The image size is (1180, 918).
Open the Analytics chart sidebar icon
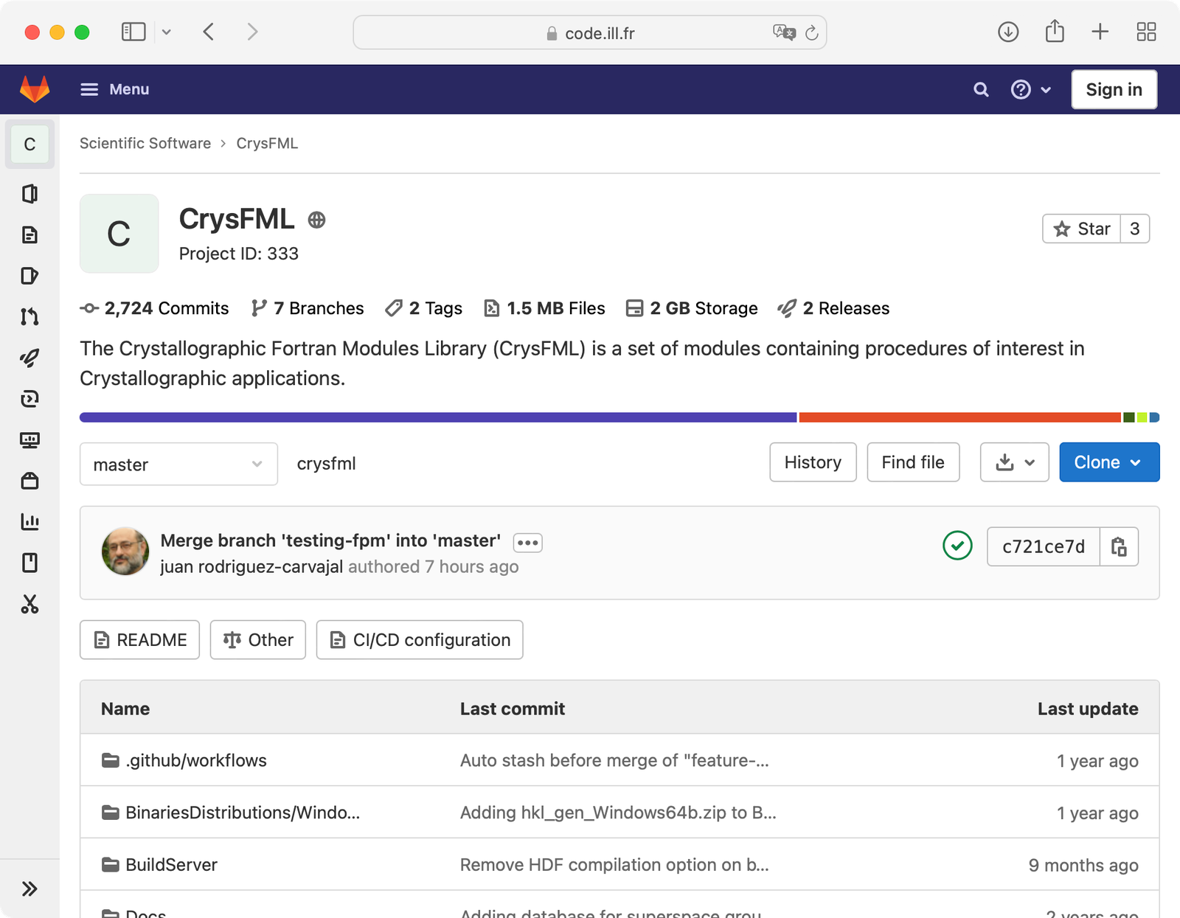29,522
